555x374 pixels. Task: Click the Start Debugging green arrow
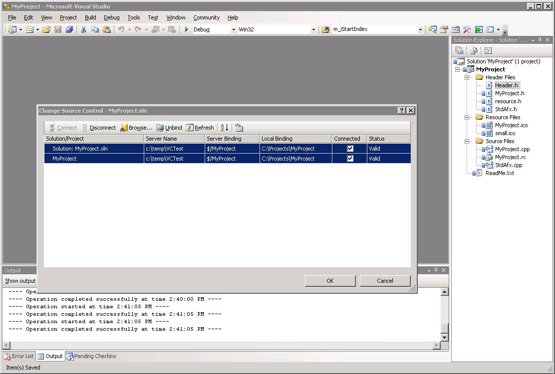(187, 29)
